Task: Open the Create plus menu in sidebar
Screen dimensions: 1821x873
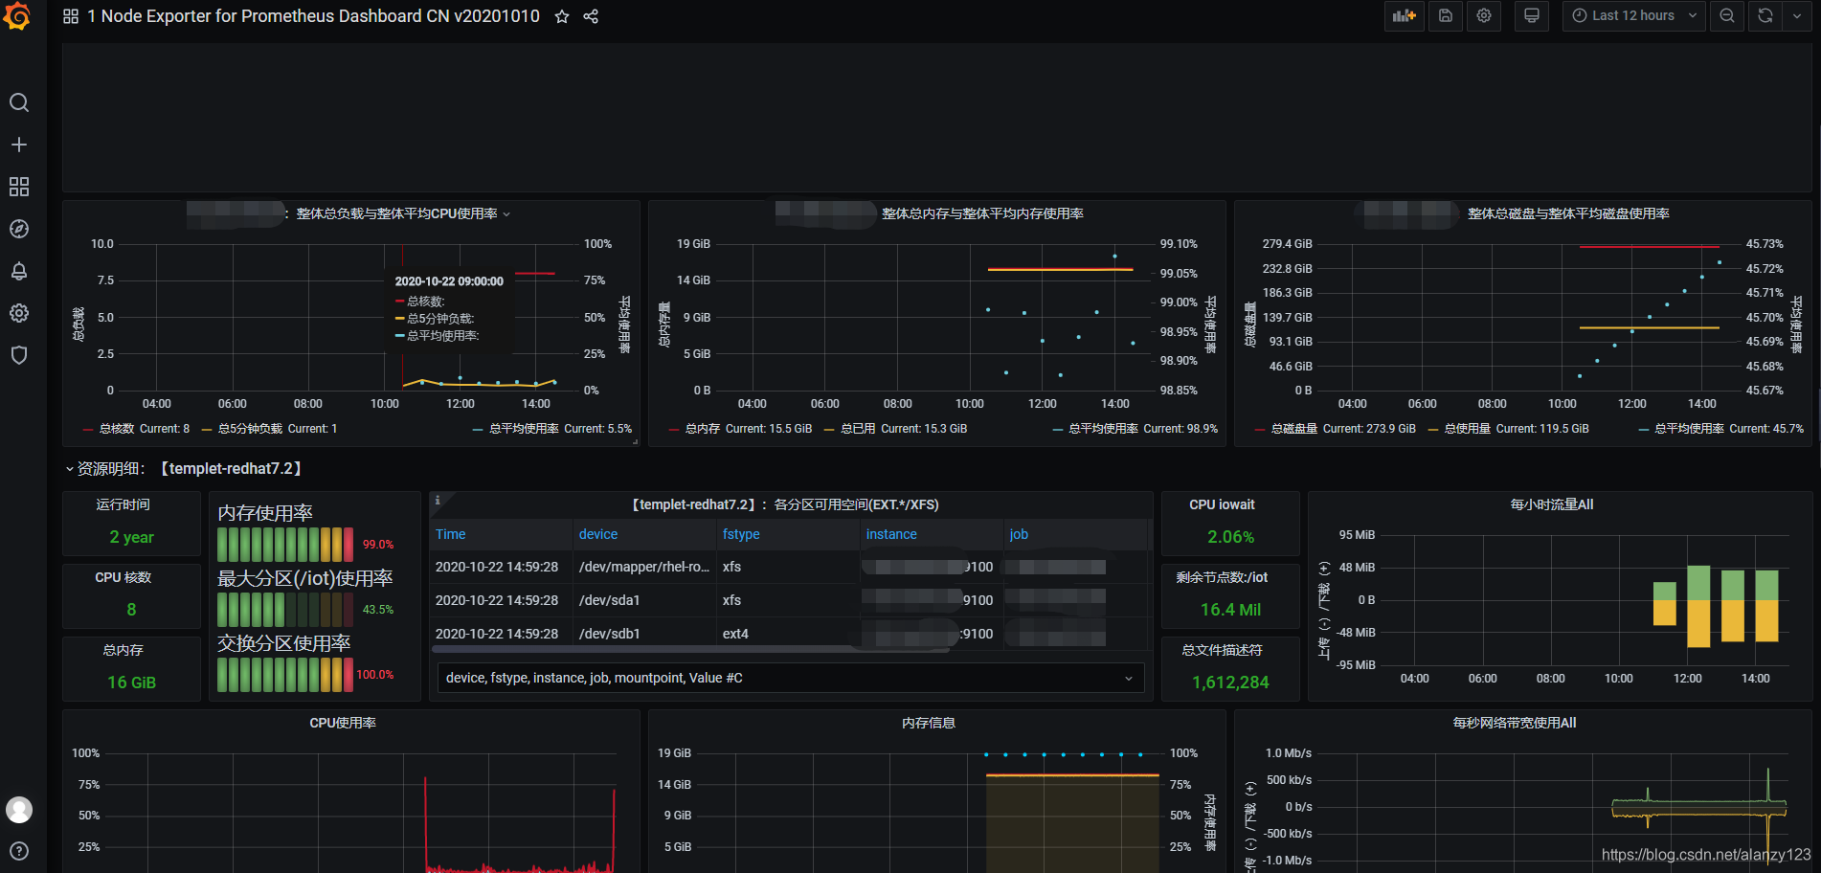Action: click(x=19, y=145)
